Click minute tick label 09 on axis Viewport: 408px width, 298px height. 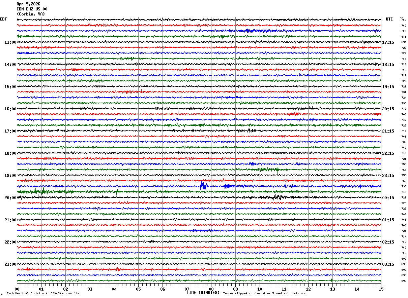point(235,289)
